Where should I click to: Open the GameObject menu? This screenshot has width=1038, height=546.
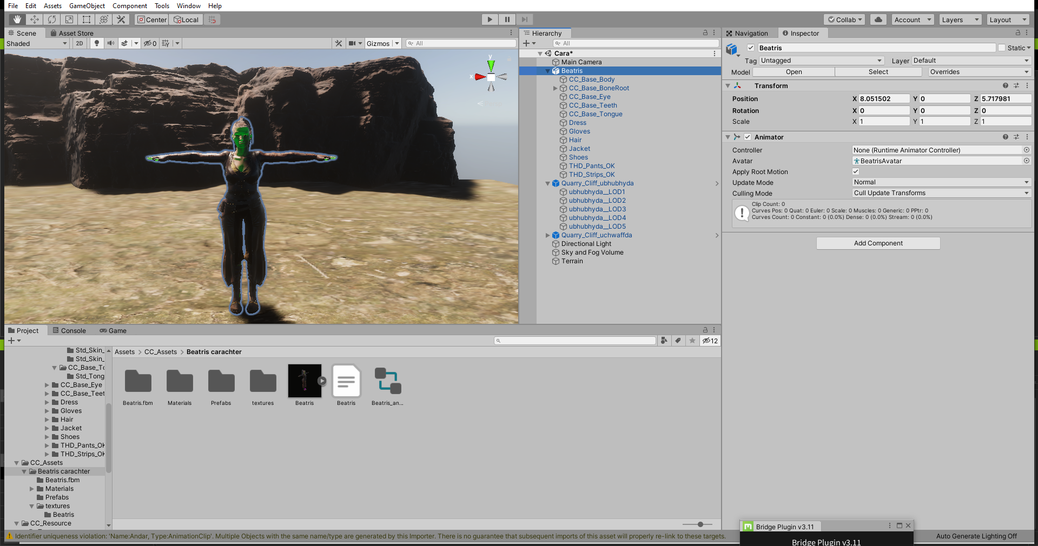tap(87, 5)
